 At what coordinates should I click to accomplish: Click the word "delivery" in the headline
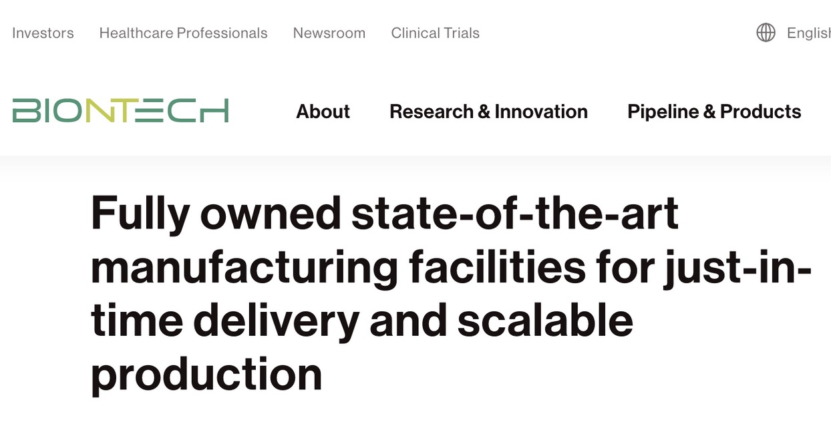[x=275, y=321]
